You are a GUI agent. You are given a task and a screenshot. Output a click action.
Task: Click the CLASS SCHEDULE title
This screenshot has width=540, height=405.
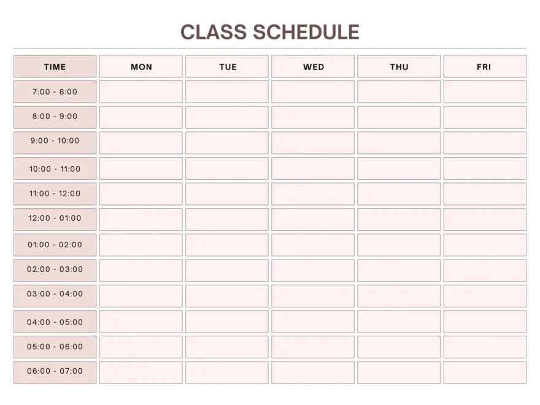tap(269, 32)
